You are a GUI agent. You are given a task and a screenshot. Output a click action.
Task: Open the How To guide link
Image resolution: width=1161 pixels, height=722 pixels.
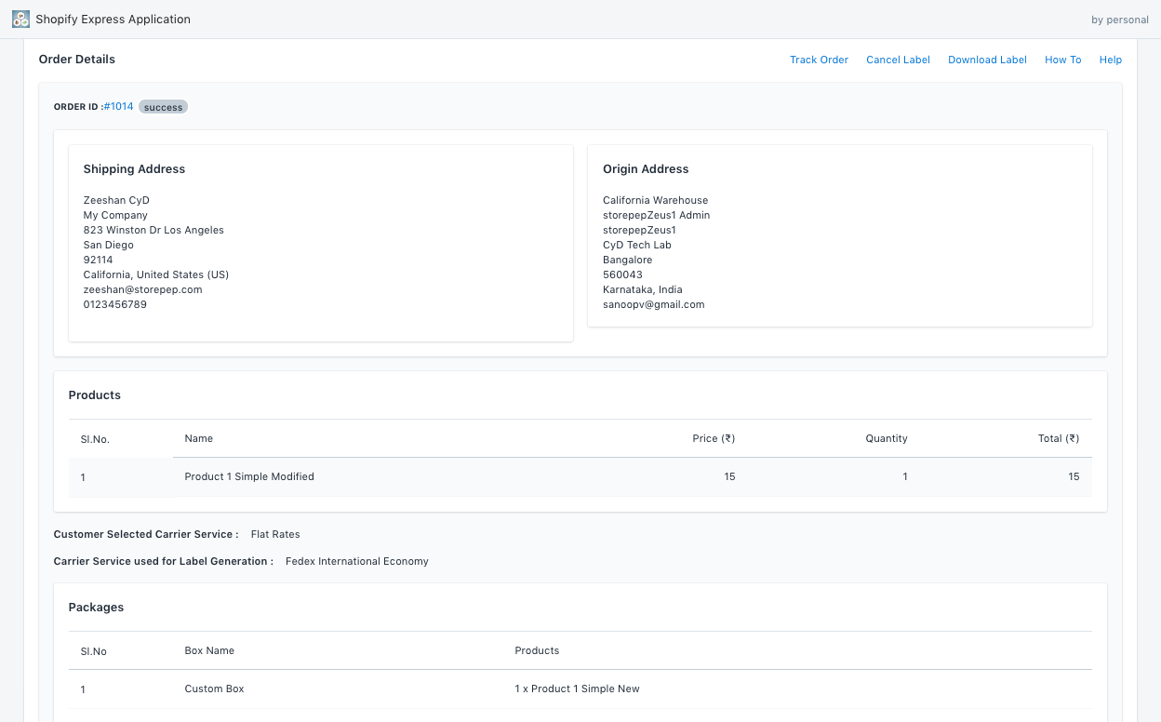click(x=1062, y=60)
